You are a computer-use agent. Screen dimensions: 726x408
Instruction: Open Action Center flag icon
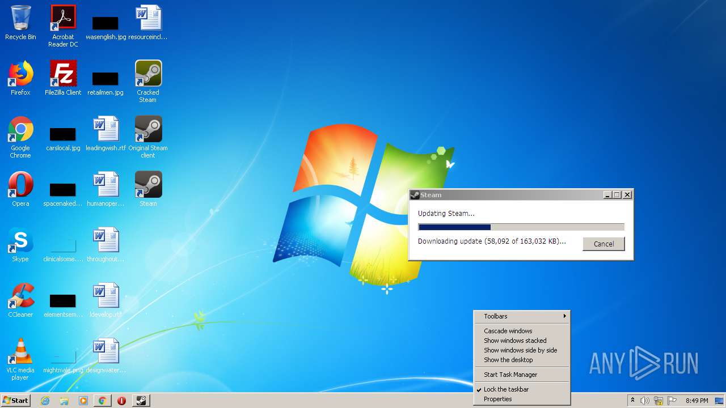[672, 401]
